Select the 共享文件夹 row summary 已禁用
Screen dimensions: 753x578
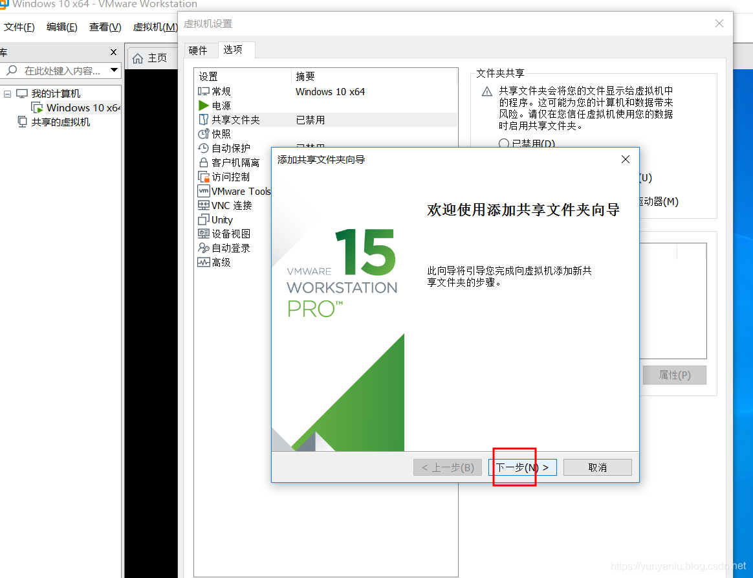pyautogui.click(x=311, y=120)
